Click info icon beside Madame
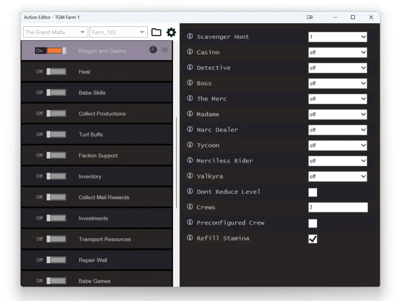 (190, 114)
